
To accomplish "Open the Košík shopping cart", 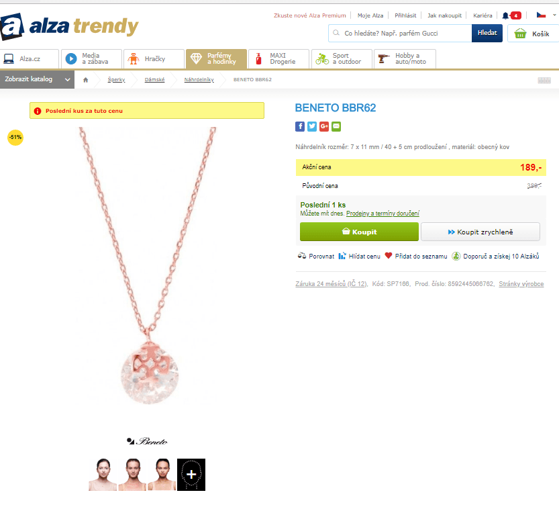I will click(533, 34).
